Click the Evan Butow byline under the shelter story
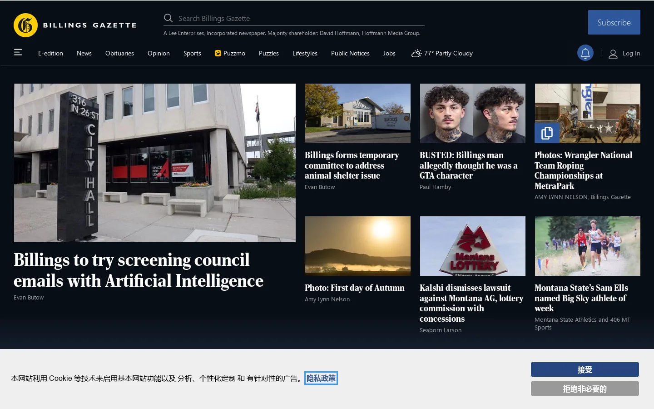Viewport: 654px width, 409px height. pos(320,187)
